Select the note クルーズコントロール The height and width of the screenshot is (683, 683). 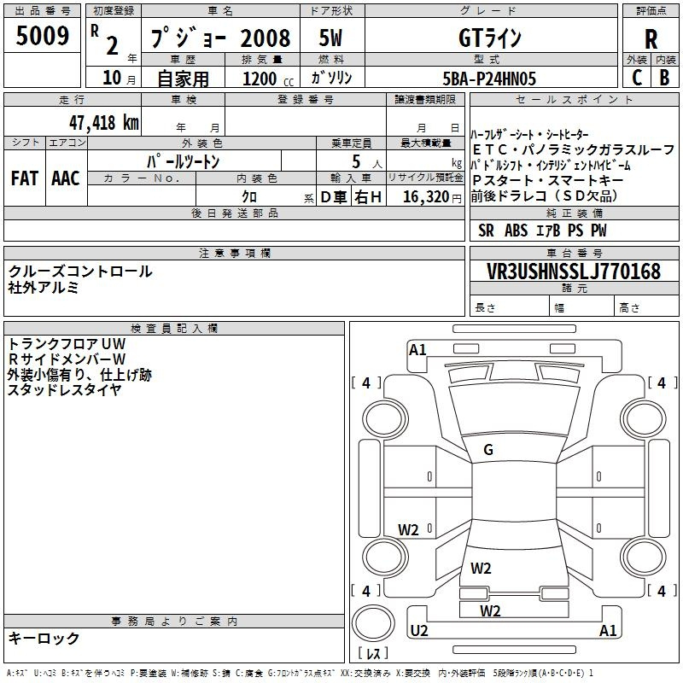coord(80,271)
